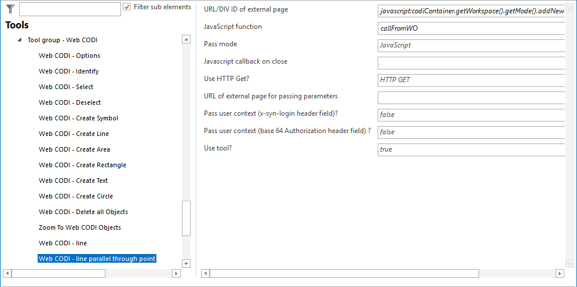The height and width of the screenshot is (287, 577).
Task: Select Web CODI - Options
Action: (x=70, y=56)
